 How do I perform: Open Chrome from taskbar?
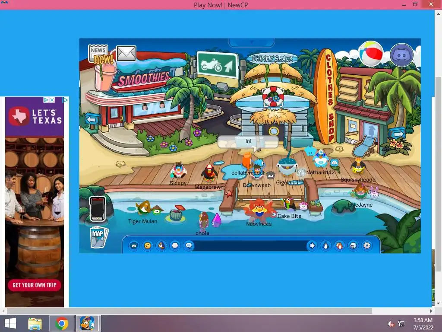click(x=61, y=323)
